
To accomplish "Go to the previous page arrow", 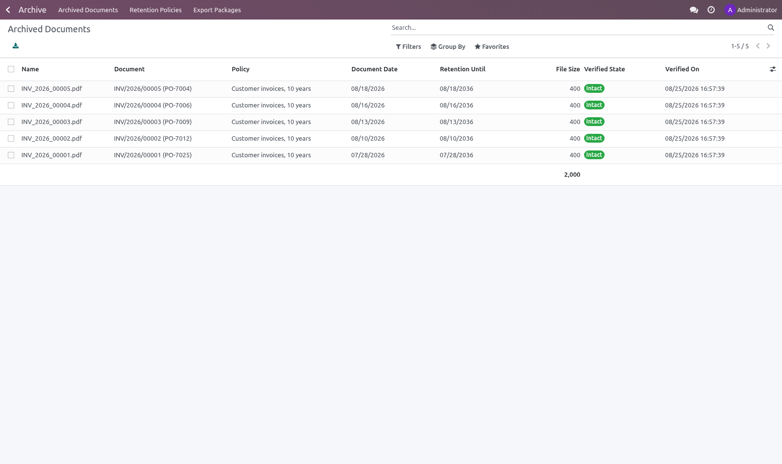I will tap(758, 46).
